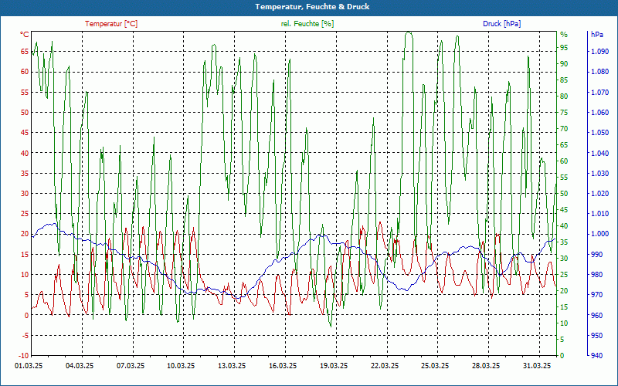Click the pressure axis value 1.050
618x386 pixels.
click(599, 132)
